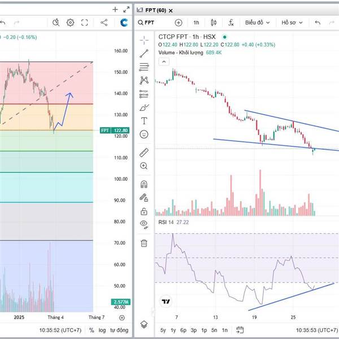
Task: Undo in the right chart toolbar
Action: click(x=318, y=23)
